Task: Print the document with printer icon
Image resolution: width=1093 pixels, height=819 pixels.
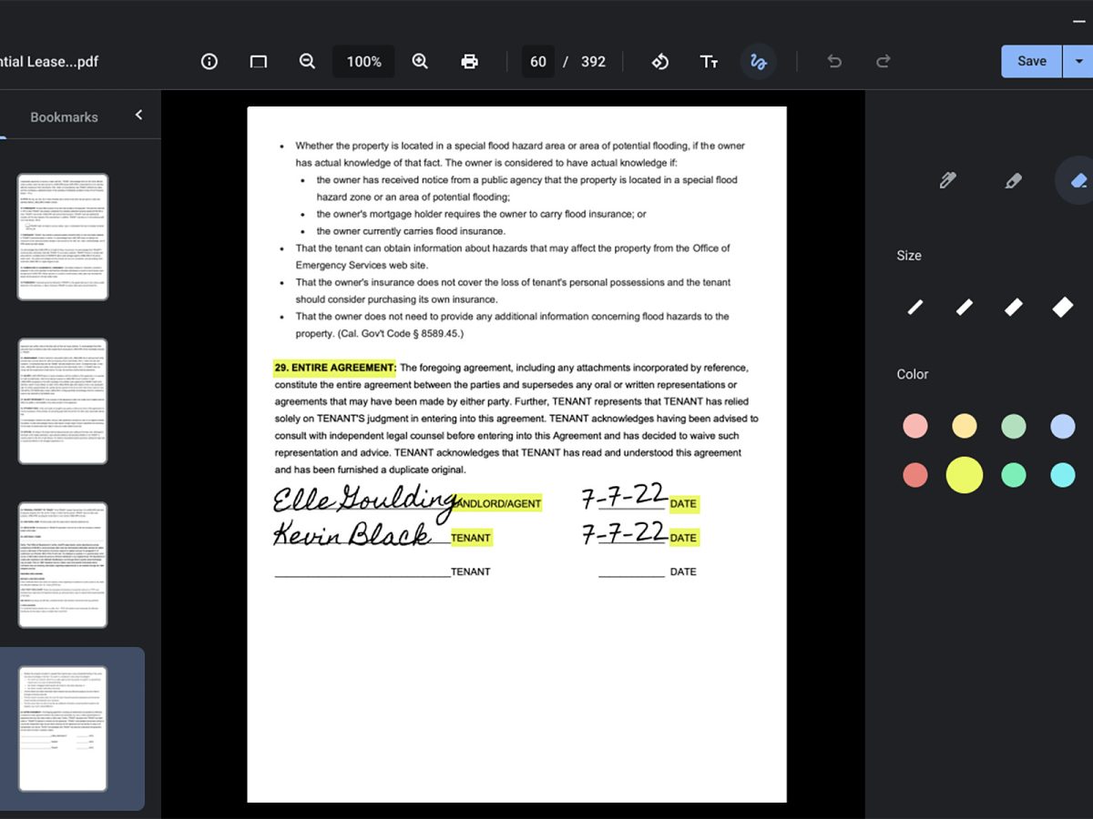Action: (x=469, y=62)
